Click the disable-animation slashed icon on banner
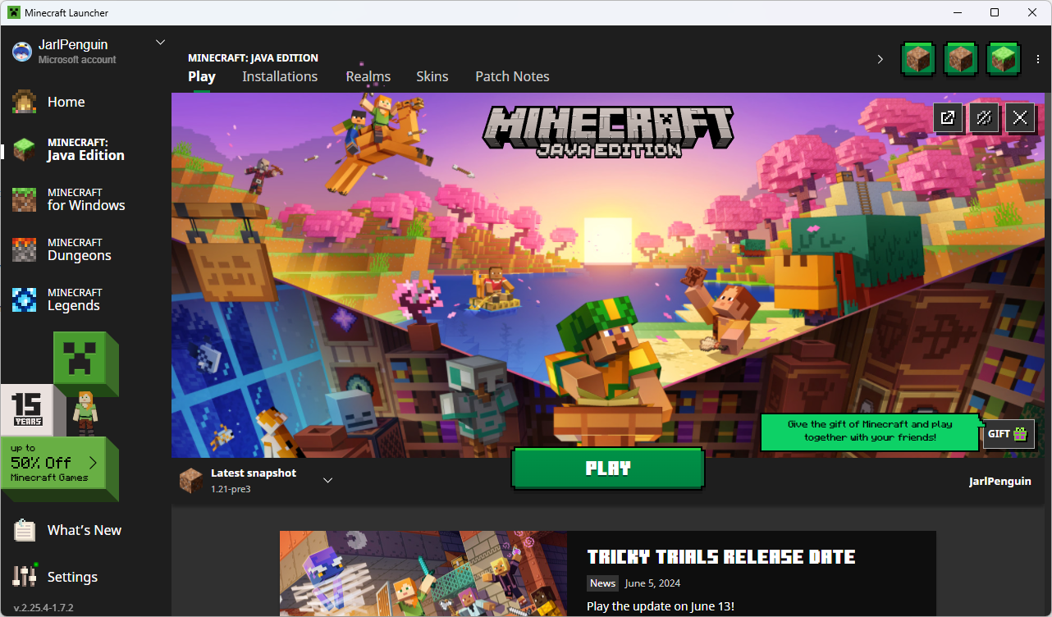 (984, 117)
